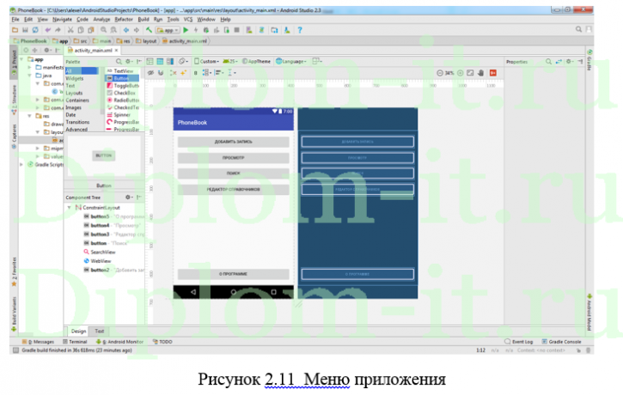Viewport: 623px width, 395px height.
Task: Click О ПРОГРАММЕ button in design preview
Action: point(233,274)
